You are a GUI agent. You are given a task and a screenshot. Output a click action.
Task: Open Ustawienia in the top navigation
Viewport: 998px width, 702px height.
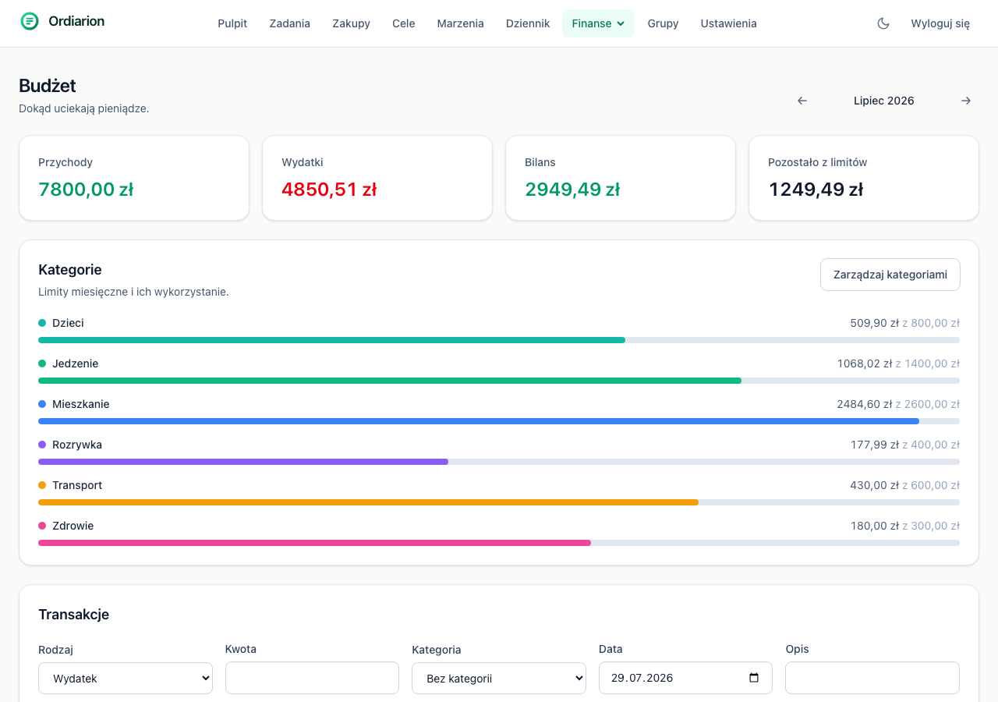[x=729, y=23]
